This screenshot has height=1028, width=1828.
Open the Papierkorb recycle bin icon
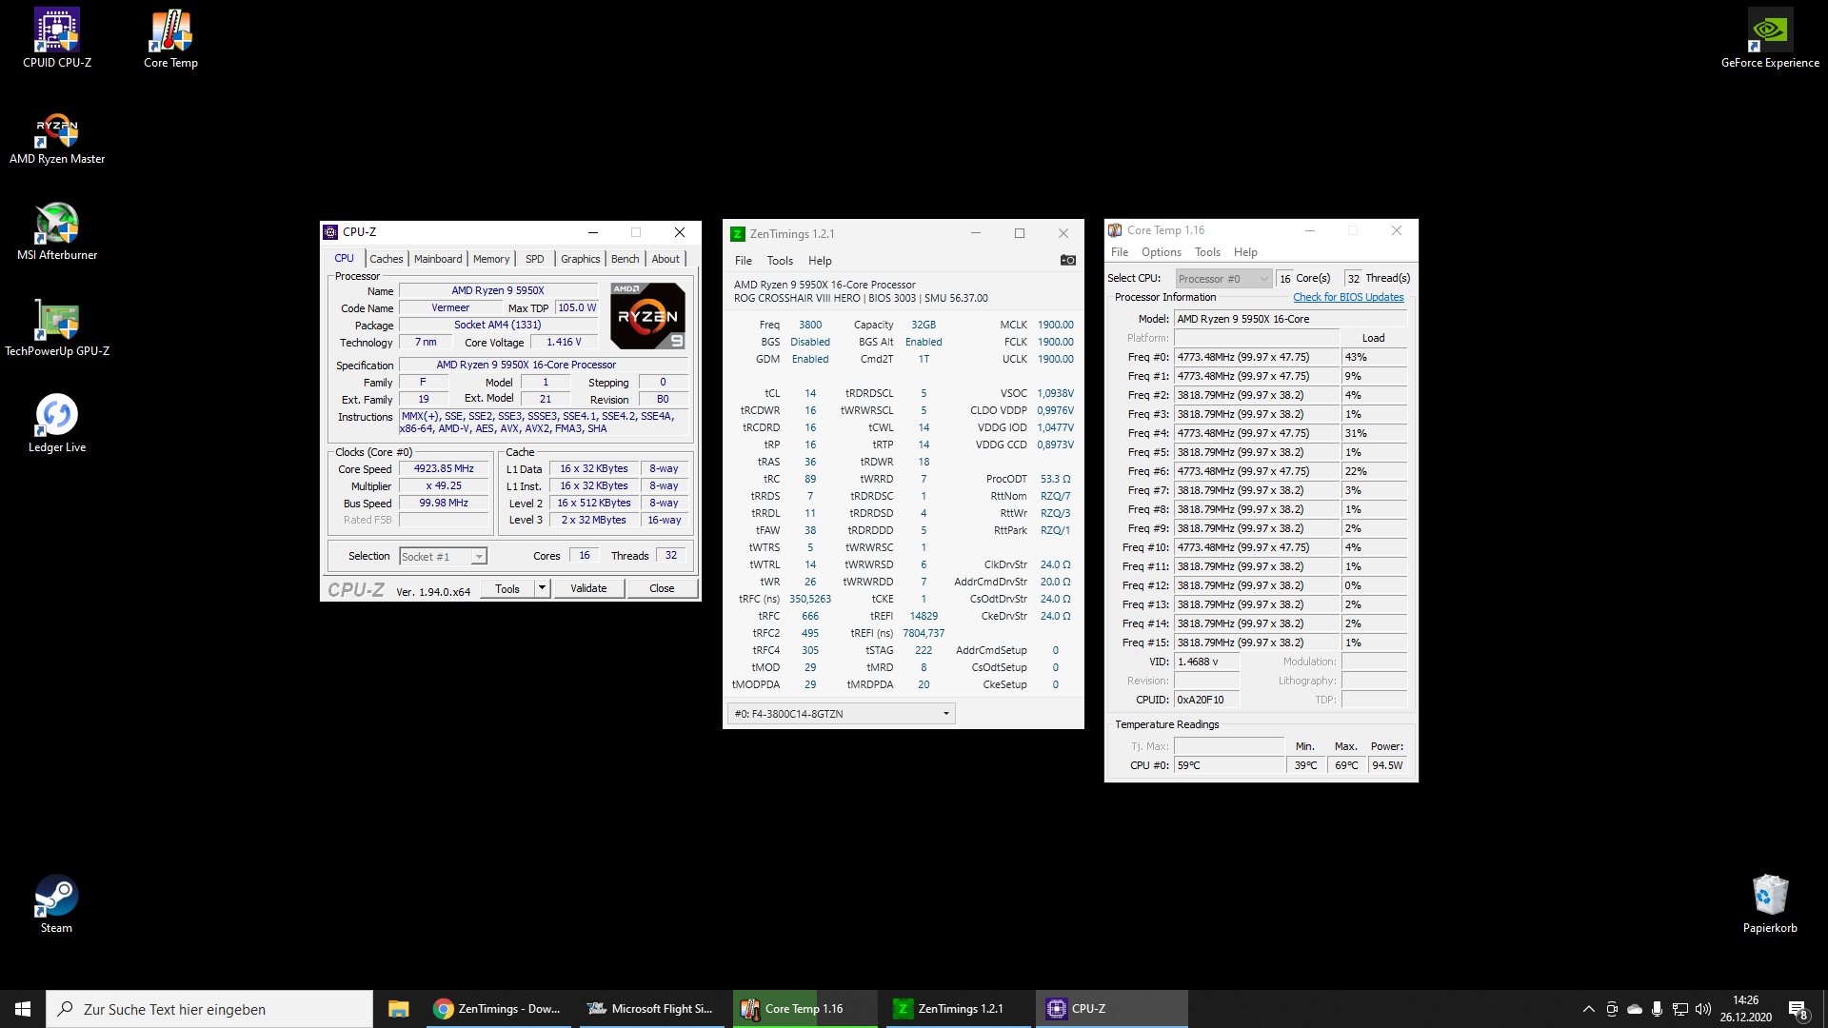(x=1770, y=902)
